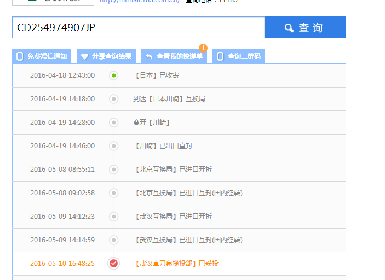Screen dimensions: 385x280
Task: Click marker for 【川崎】已出口直封
Action: tap(114, 146)
